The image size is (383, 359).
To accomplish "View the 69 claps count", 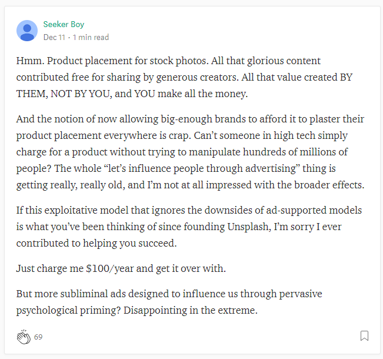I will coord(38,337).
